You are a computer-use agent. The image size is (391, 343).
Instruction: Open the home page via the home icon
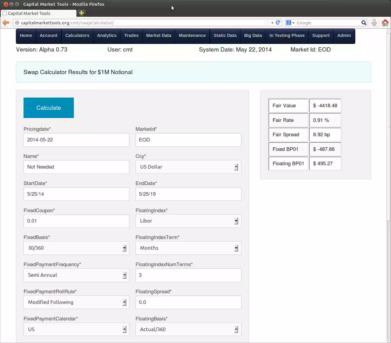(x=385, y=23)
